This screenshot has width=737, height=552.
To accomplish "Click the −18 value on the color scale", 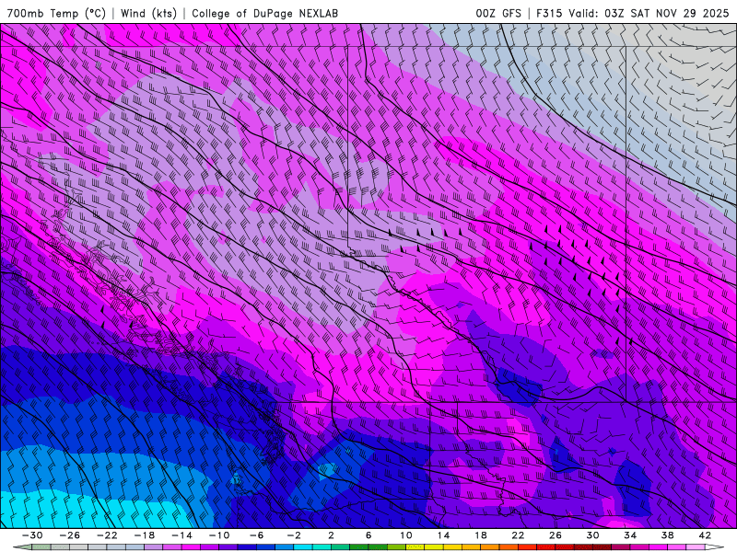I will pyautogui.click(x=145, y=535).
